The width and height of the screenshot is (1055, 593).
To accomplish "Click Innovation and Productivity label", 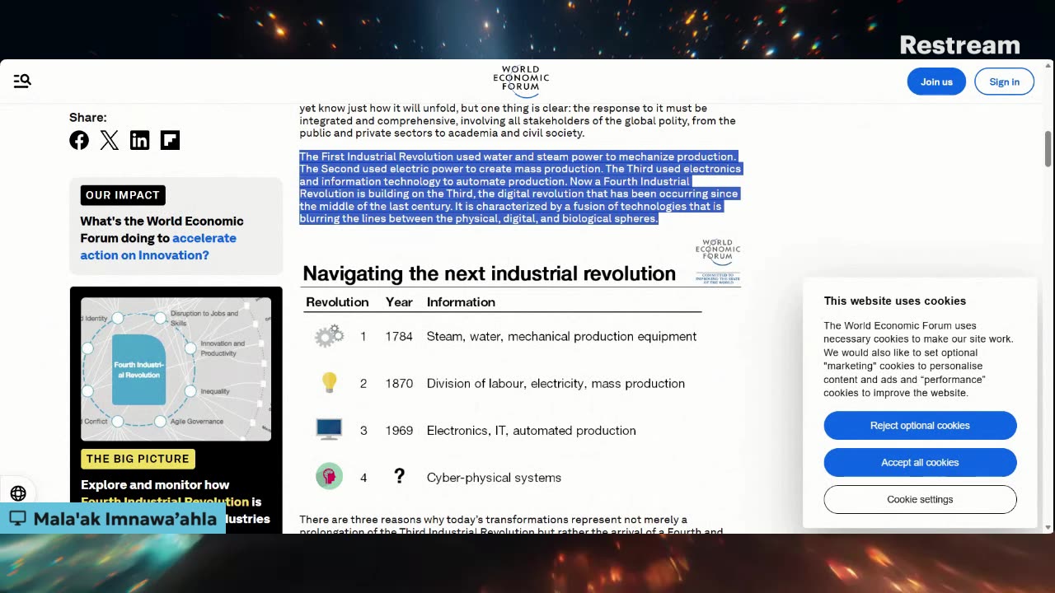I will (223, 348).
